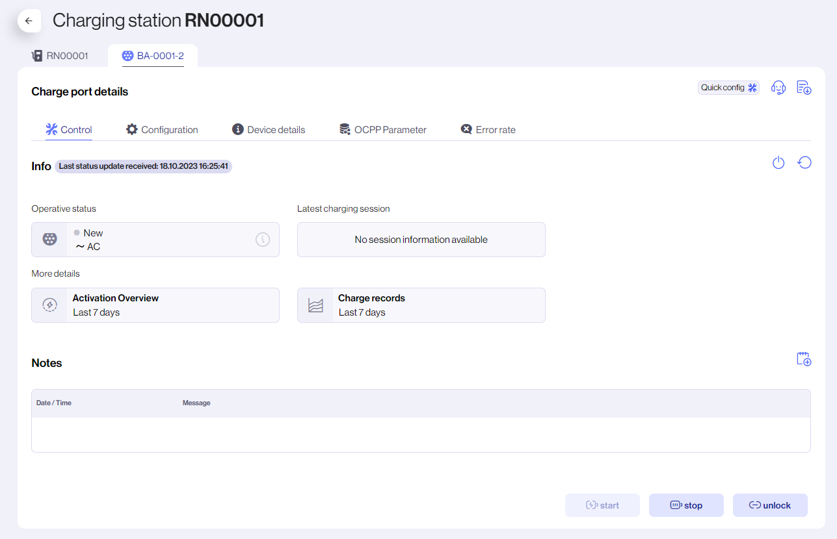Click the Activation Overview lightning icon
The height and width of the screenshot is (539, 837).
click(49, 305)
